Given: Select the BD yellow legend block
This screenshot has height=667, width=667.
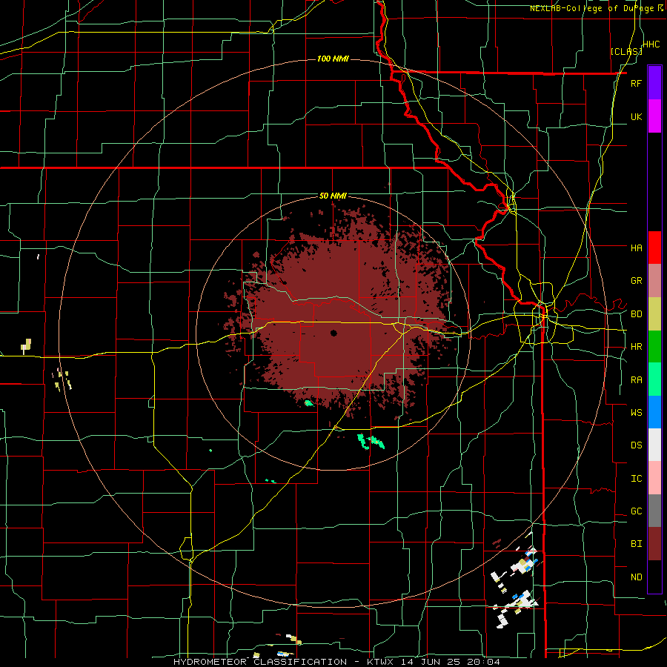Looking at the screenshot, I should pos(654,314).
